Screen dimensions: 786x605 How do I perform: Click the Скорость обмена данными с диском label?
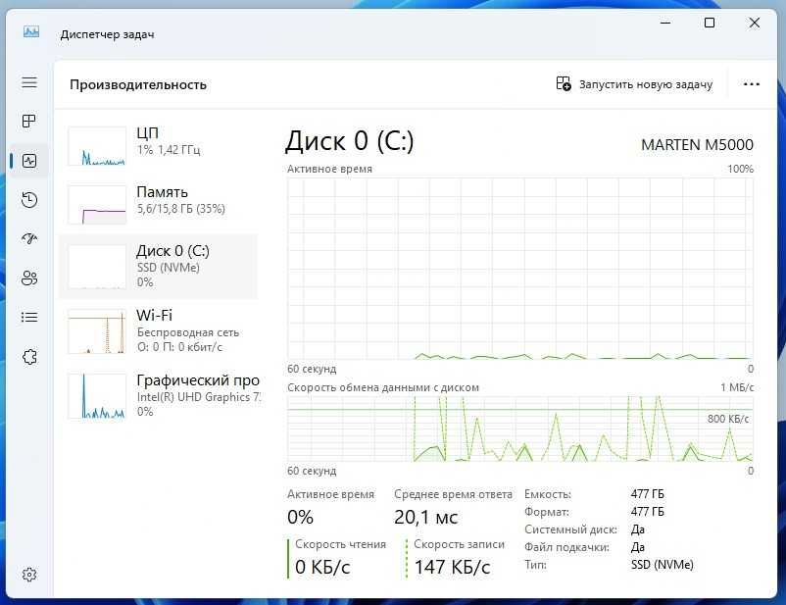coord(383,387)
